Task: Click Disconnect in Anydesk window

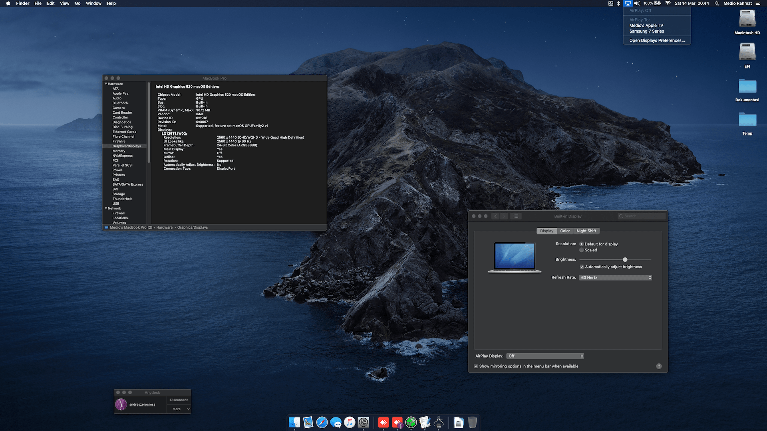Action: click(179, 400)
